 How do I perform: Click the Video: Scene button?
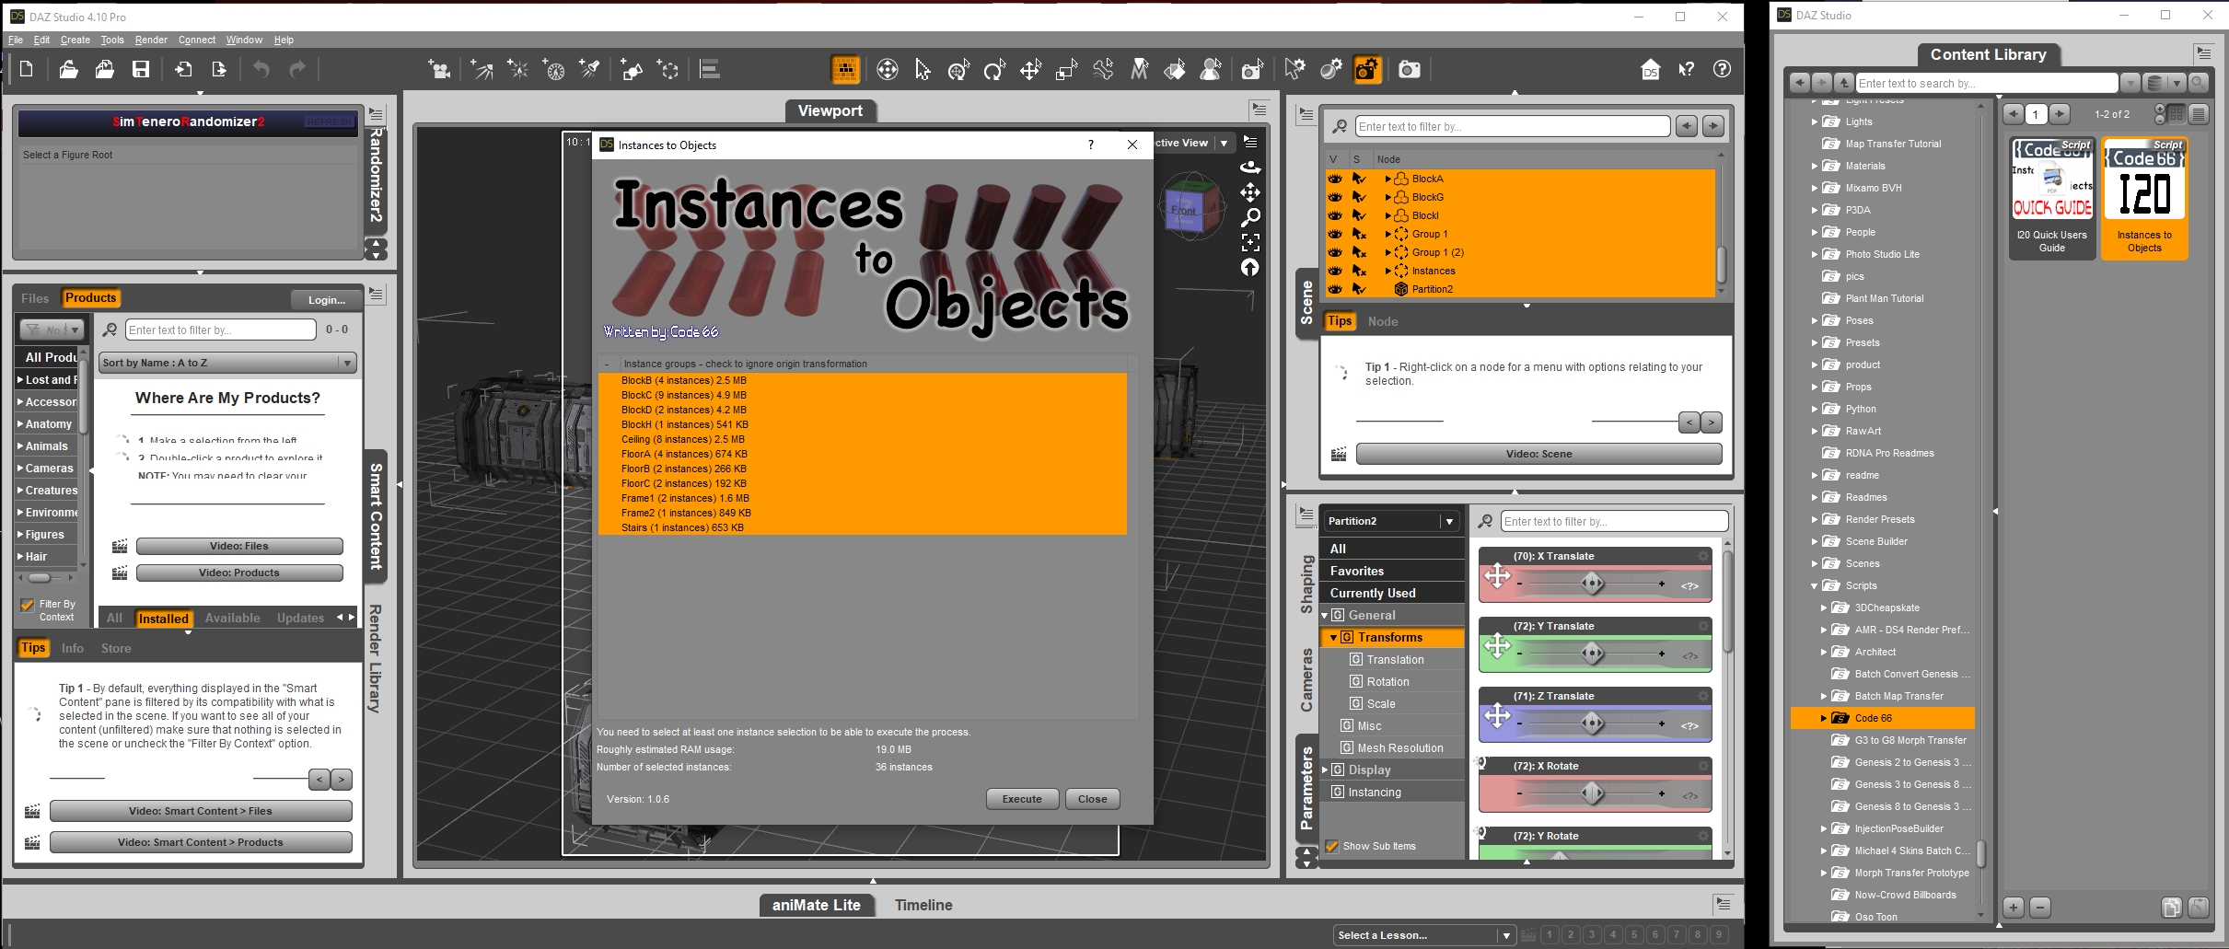[x=1538, y=454]
